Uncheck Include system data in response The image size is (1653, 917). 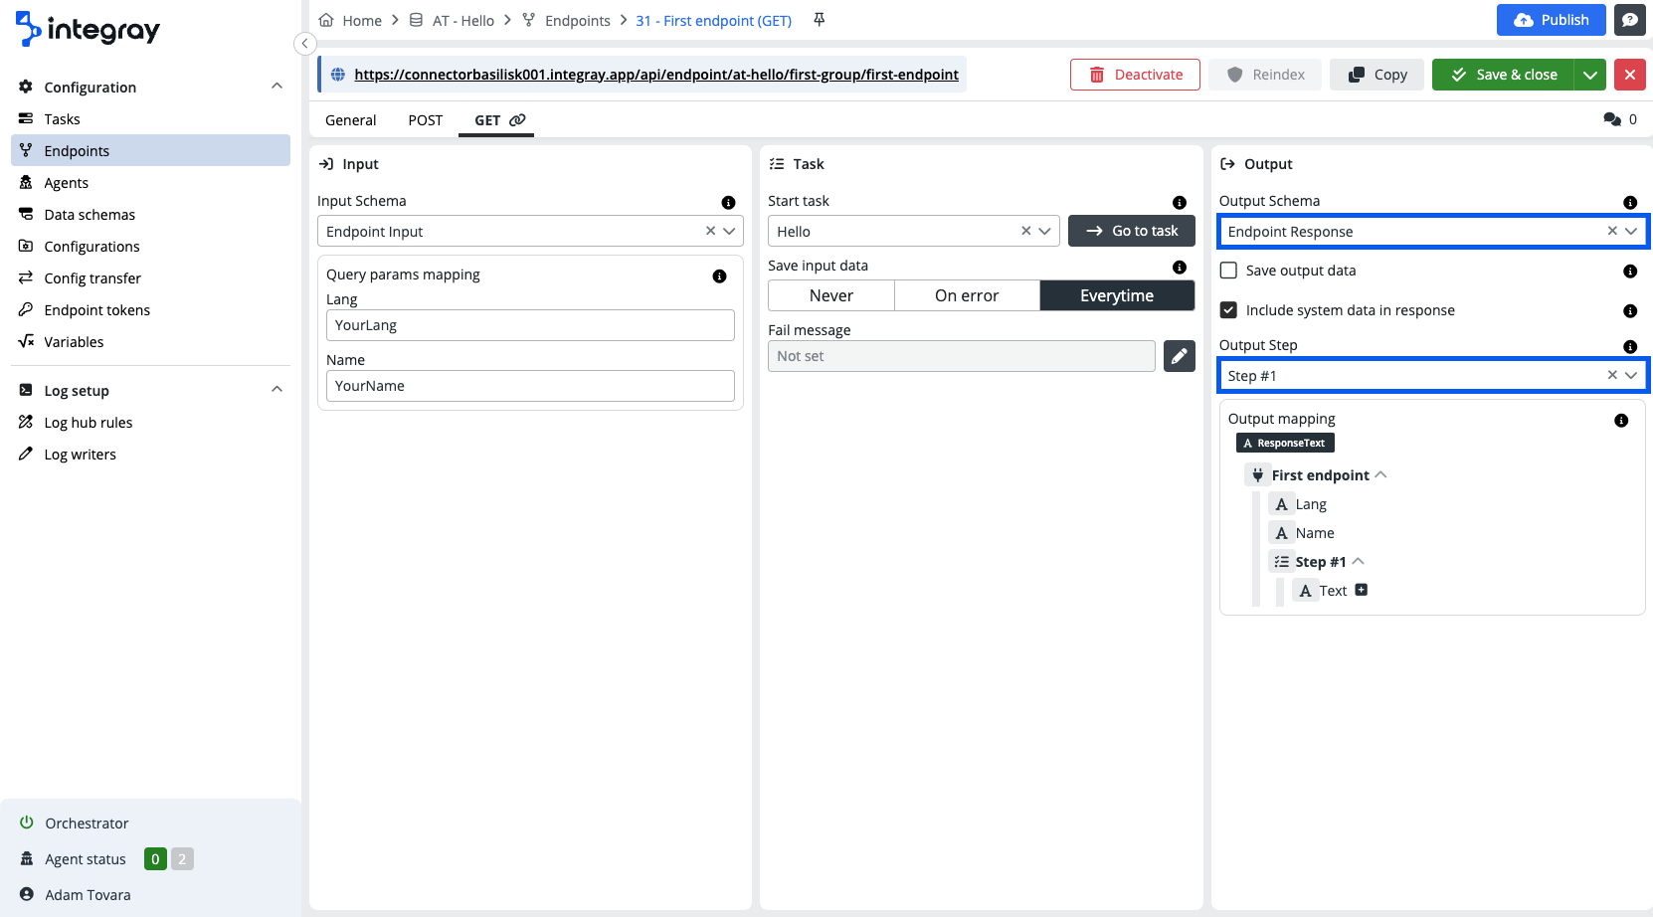(1229, 310)
